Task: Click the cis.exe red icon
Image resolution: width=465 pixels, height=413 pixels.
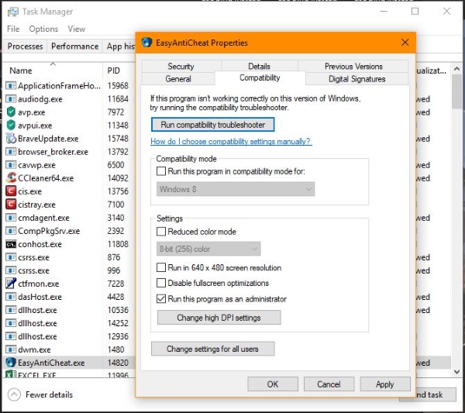Action: 11,191
